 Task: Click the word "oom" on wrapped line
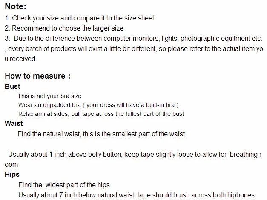tap(11, 165)
